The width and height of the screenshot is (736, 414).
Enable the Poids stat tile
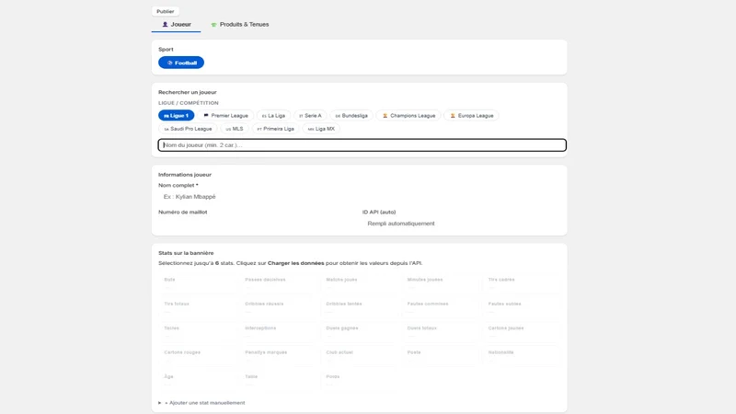point(359,381)
